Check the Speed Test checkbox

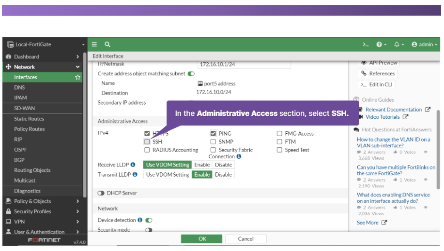(279, 150)
